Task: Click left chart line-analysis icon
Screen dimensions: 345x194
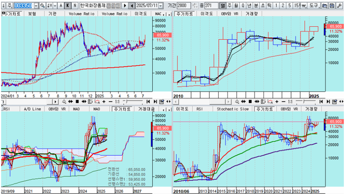Action: (97, 101)
